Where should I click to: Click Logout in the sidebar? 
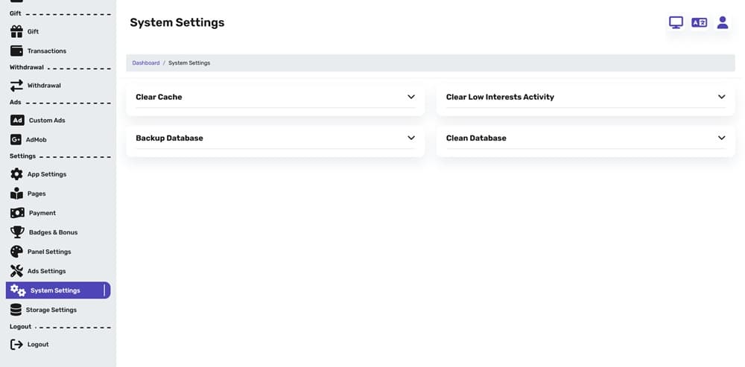click(x=37, y=344)
